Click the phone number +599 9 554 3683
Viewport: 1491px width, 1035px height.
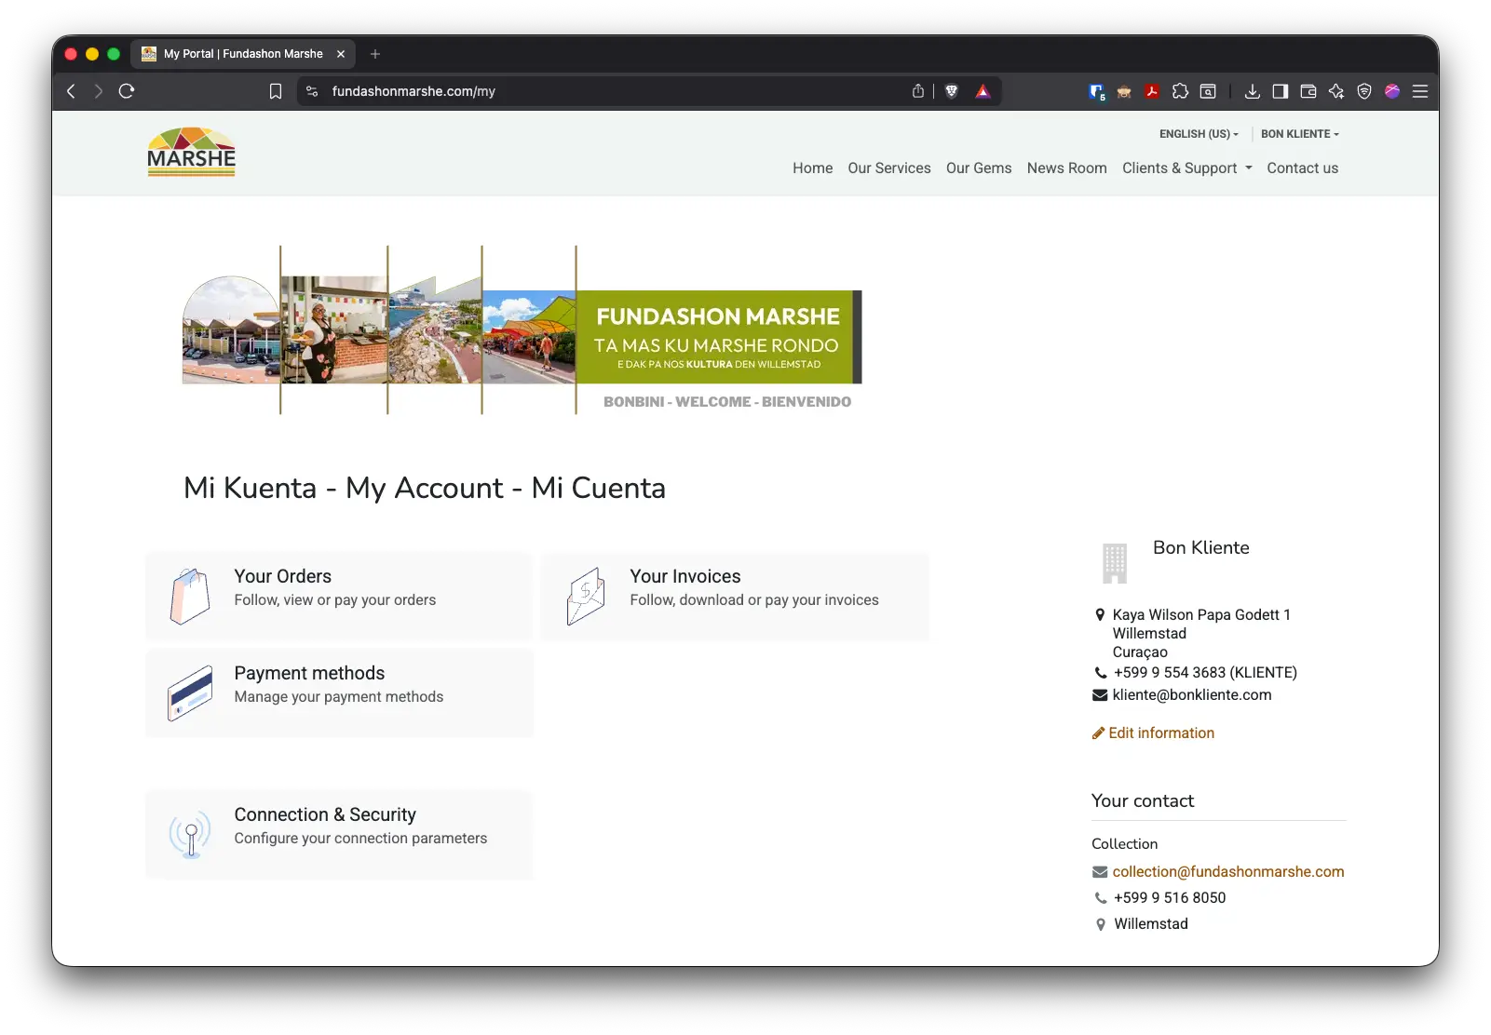click(1205, 673)
